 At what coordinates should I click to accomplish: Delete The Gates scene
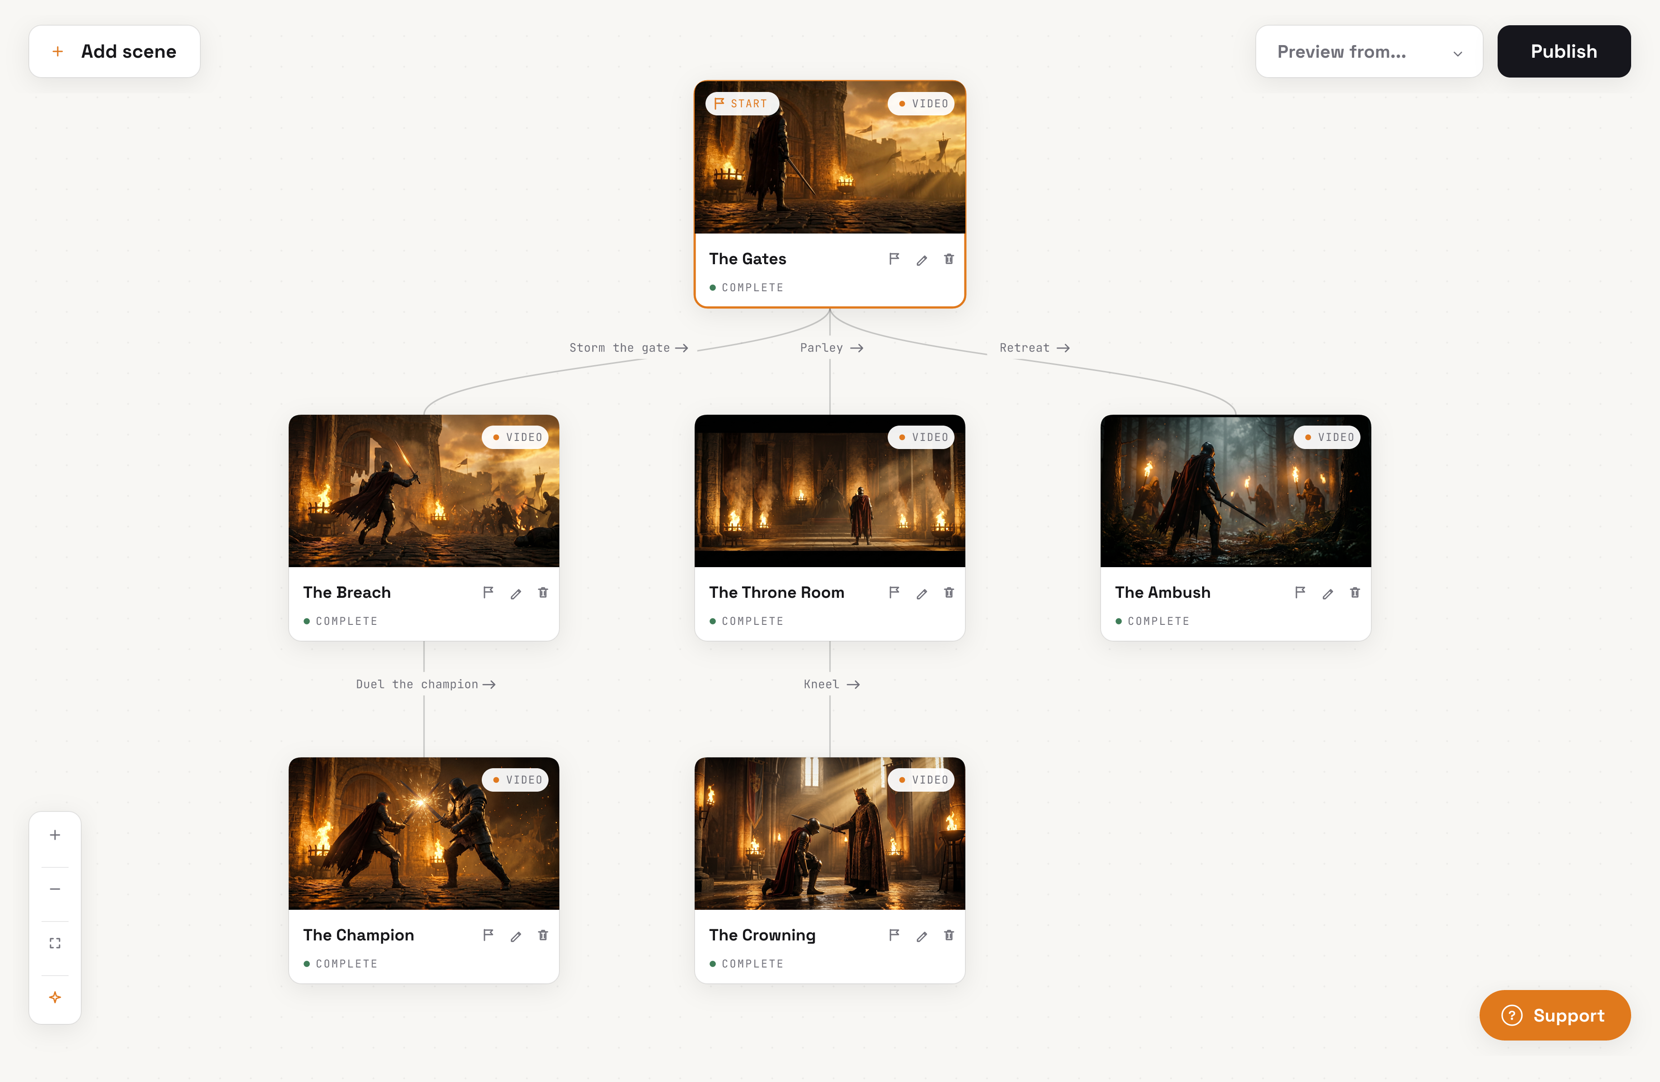(949, 259)
